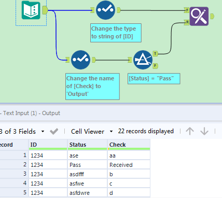
Task: Open the '3 of 3 Fields' dropdown
Action: point(43,132)
